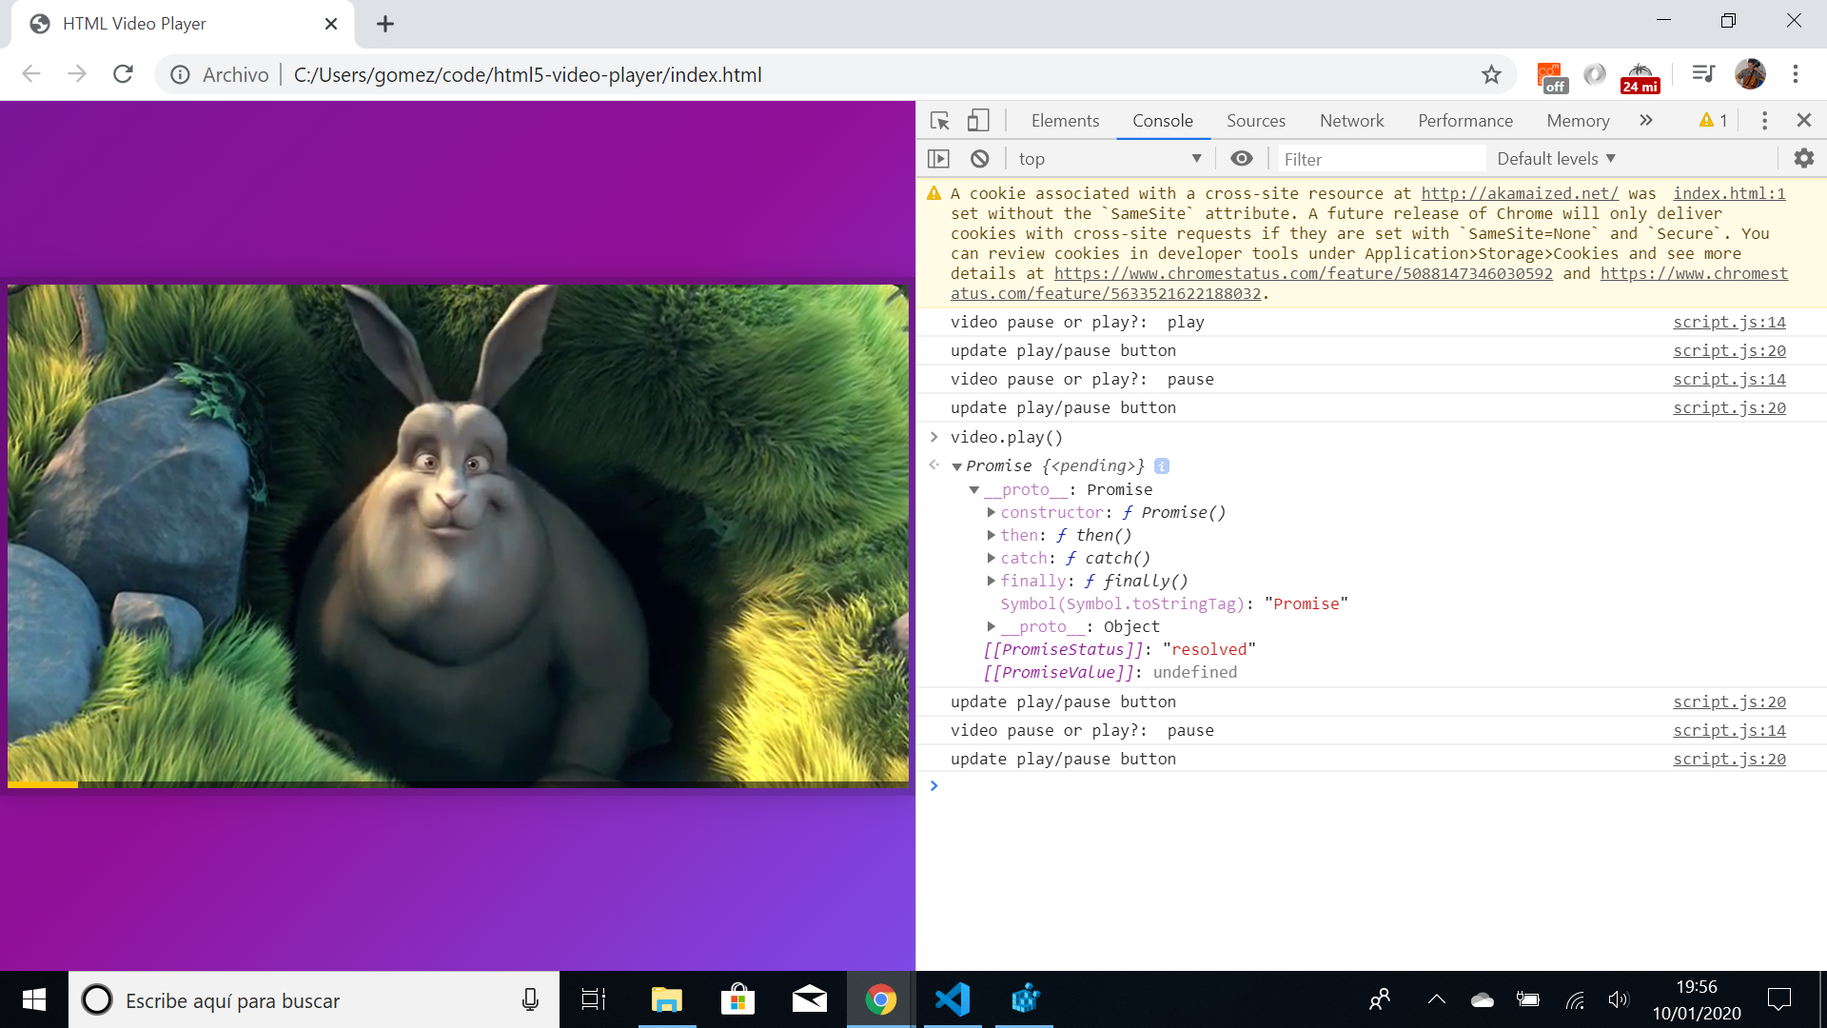Screen dimensions: 1827x1028
Task: Bookmark this page with star icon
Action: point(1491,74)
